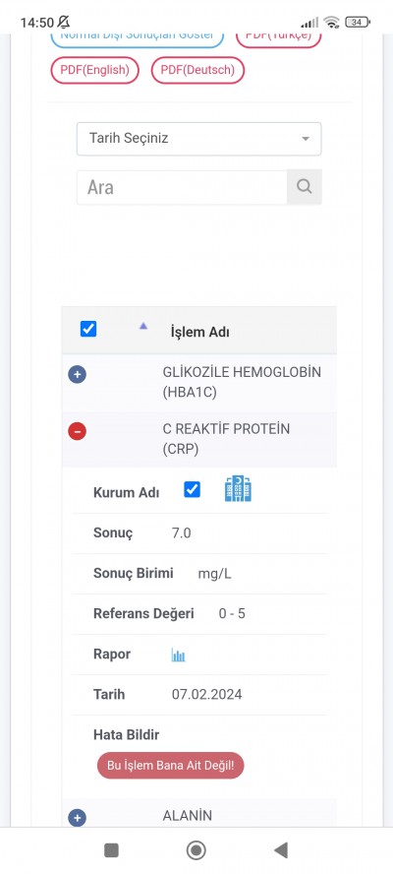
Task: Click the Ara search input field
Action: 182,187
